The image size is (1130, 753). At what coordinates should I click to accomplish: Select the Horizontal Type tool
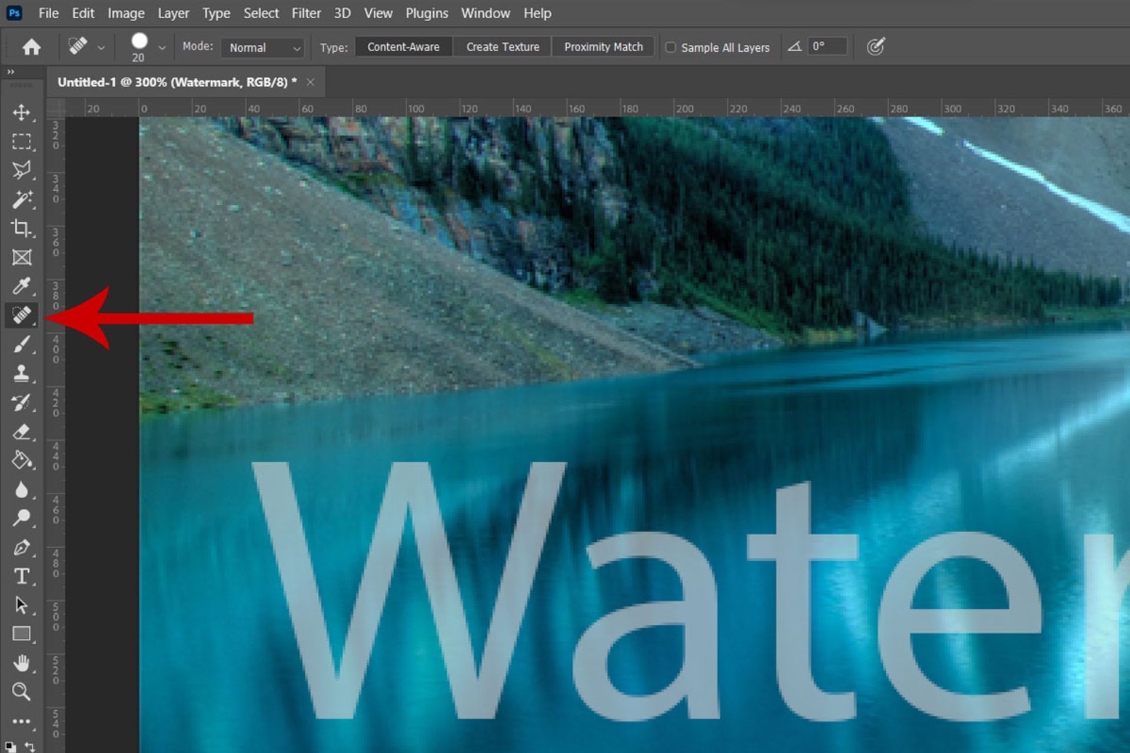tap(22, 577)
